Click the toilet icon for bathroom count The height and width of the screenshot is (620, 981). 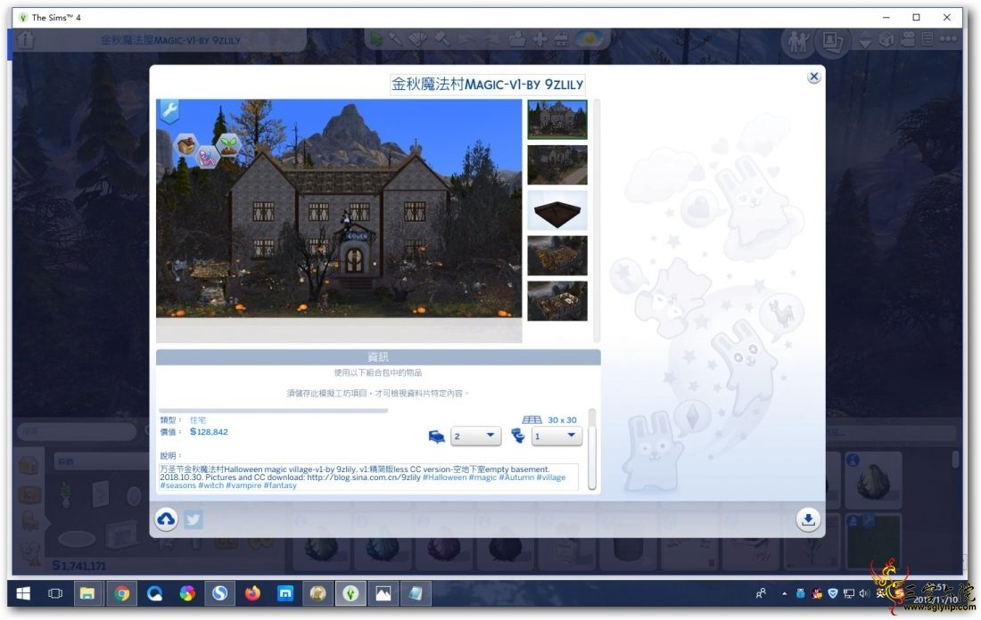(x=517, y=435)
